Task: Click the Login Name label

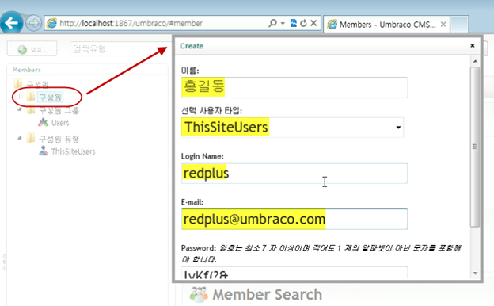Action: point(202,156)
